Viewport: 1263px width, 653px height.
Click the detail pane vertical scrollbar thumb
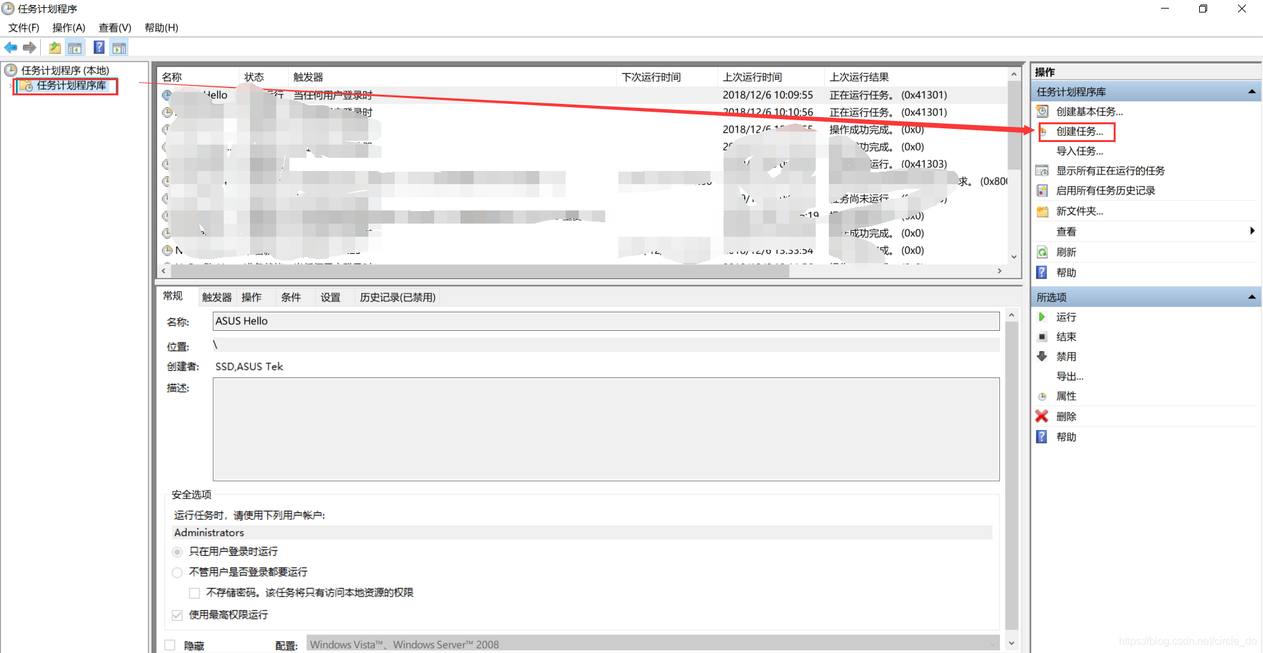coord(1012,475)
